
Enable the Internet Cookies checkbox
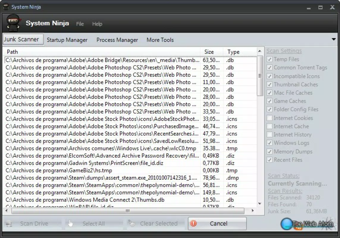tap(269, 118)
